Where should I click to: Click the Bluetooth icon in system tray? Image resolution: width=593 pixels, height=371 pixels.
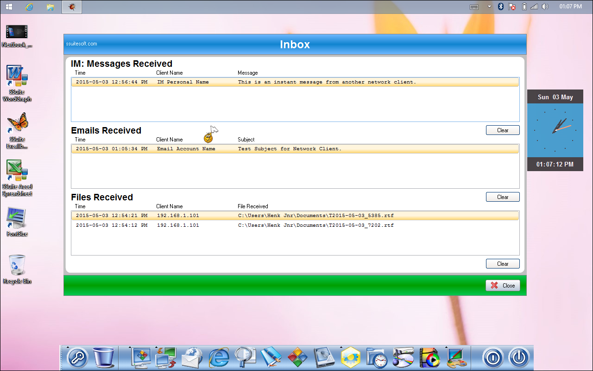[500, 7]
